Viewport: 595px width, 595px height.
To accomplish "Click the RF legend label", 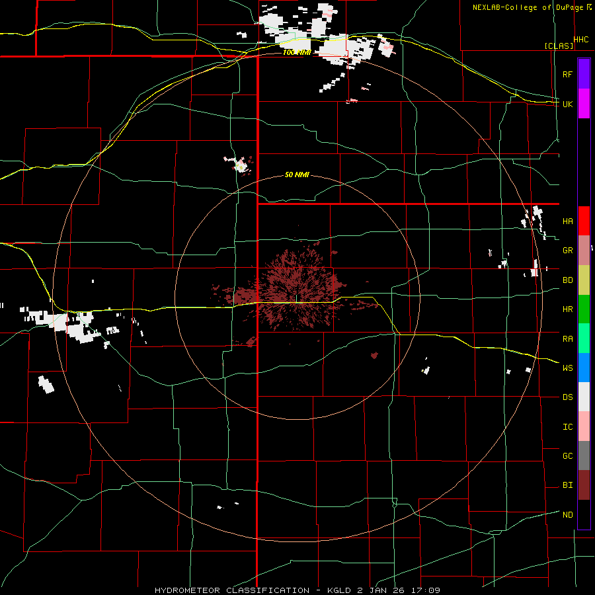I will (567, 74).
